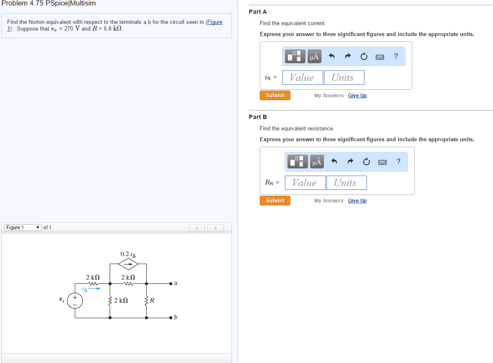Click the redo arrow in Part A toolbar

[x=348, y=56]
